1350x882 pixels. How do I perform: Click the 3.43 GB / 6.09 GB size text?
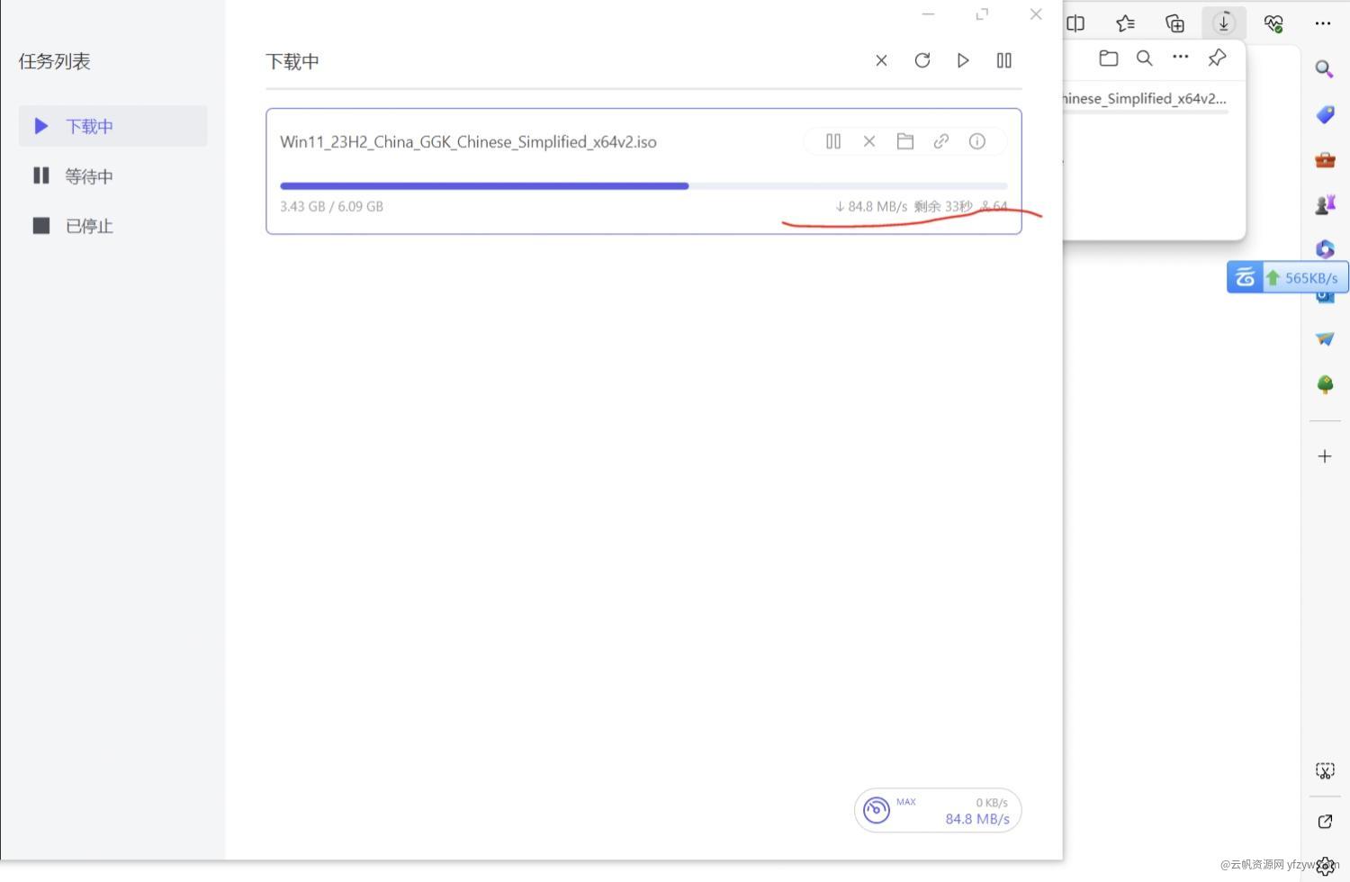pos(331,206)
